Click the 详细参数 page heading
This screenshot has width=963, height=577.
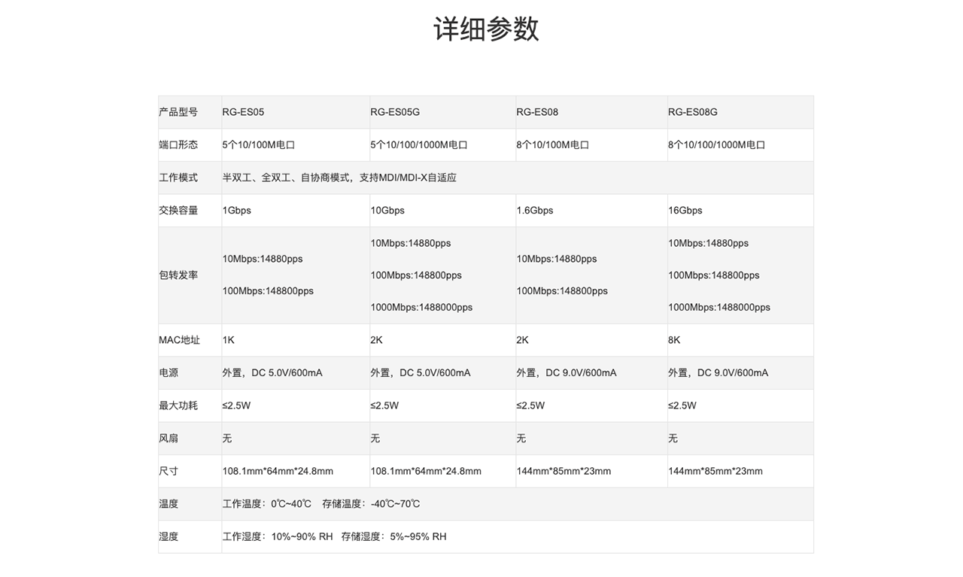click(486, 29)
